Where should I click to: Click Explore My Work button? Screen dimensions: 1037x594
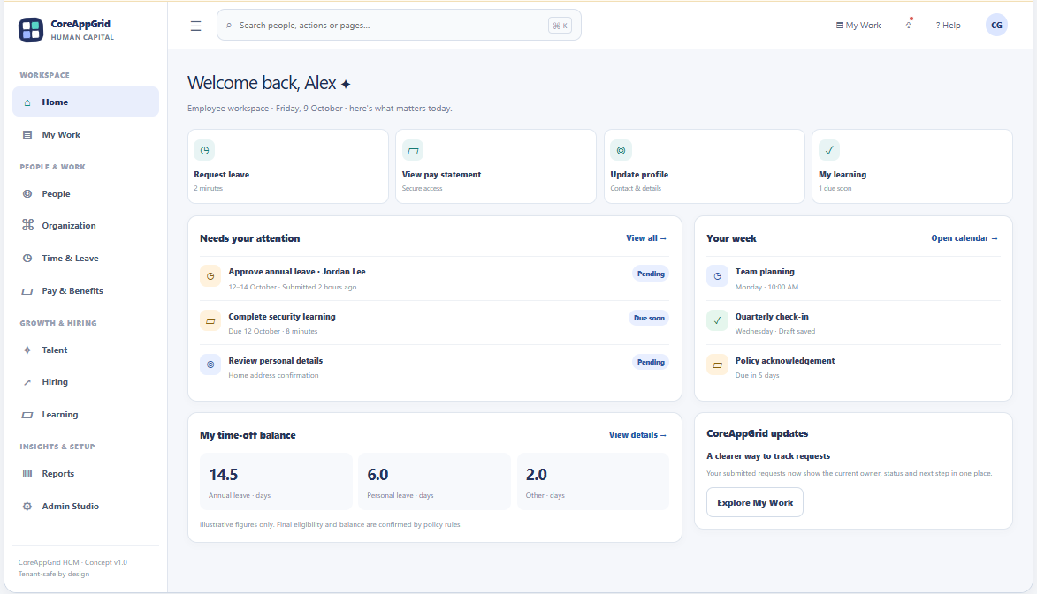tap(755, 502)
